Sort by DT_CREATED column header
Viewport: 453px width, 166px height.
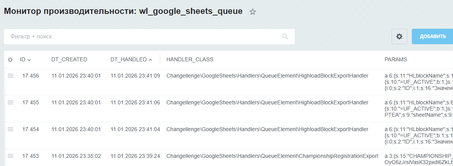click(x=69, y=59)
